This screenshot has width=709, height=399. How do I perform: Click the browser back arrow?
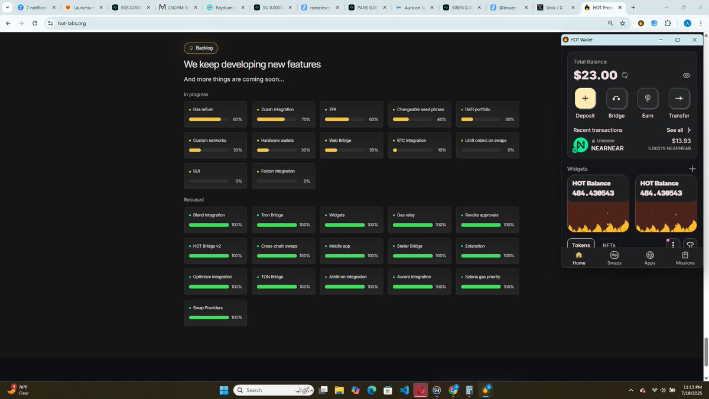[8, 23]
